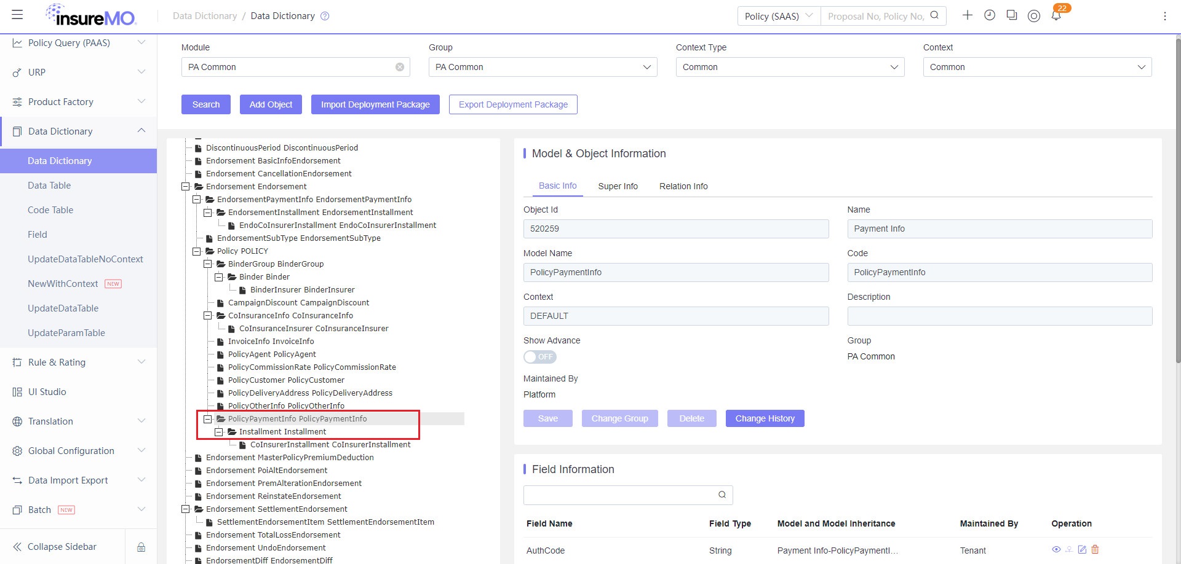Click the Rule & Rating sidebar icon
The width and height of the screenshot is (1181, 564).
point(17,362)
